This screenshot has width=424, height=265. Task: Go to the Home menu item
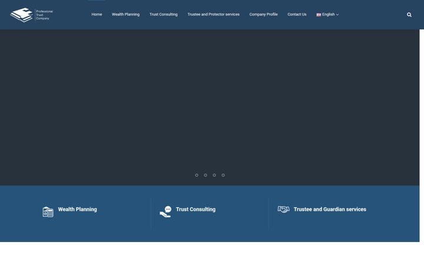click(x=97, y=15)
